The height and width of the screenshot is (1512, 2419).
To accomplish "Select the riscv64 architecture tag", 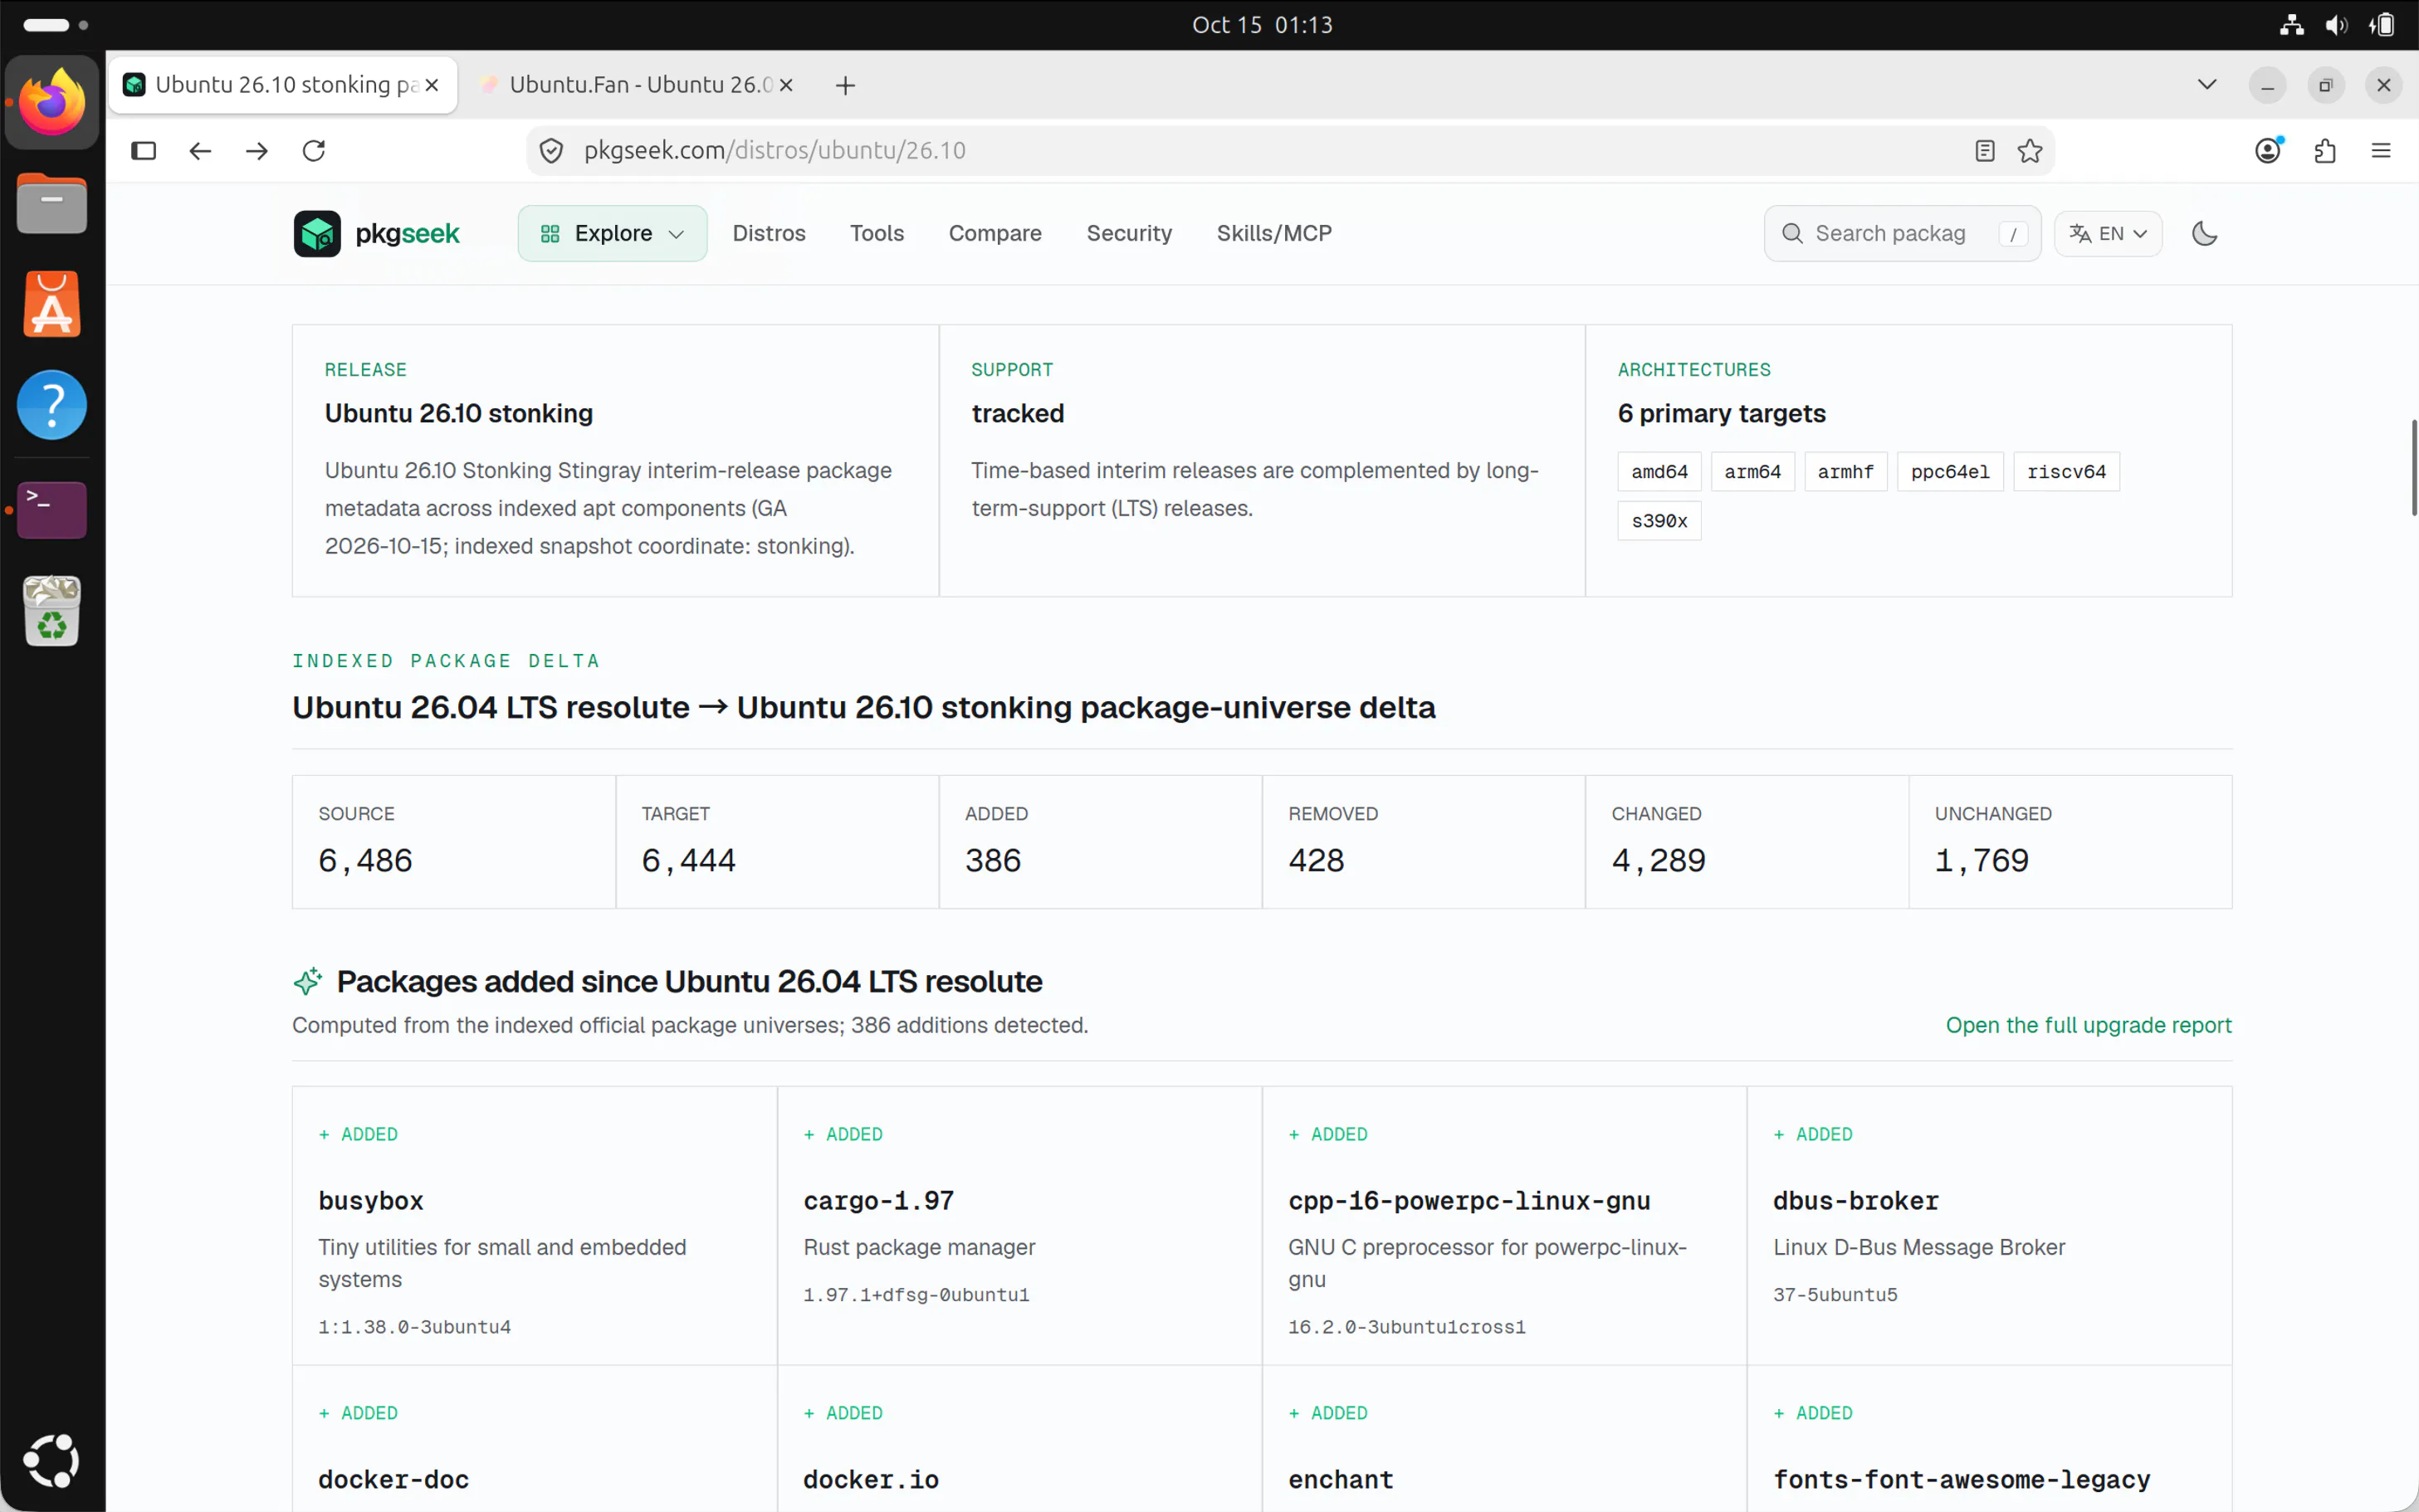I will coord(2066,472).
